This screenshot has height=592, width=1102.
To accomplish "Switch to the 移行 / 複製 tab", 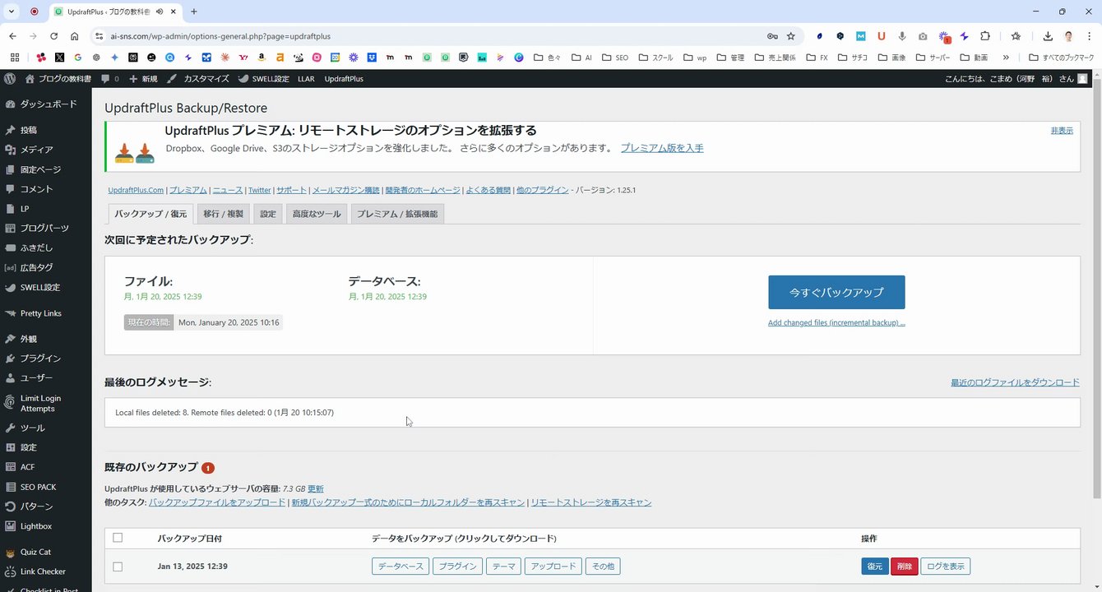I will pyautogui.click(x=224, y=214).
